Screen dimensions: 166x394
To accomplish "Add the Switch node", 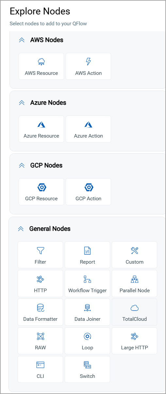I will [87, 369].
